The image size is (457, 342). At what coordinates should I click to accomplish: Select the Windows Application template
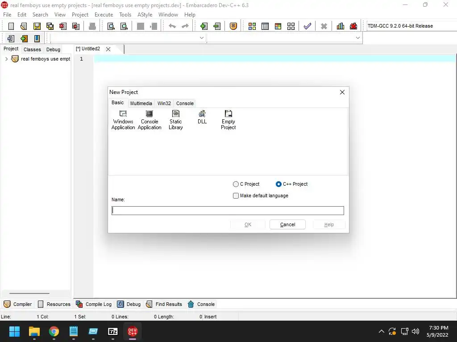(123, 120)
